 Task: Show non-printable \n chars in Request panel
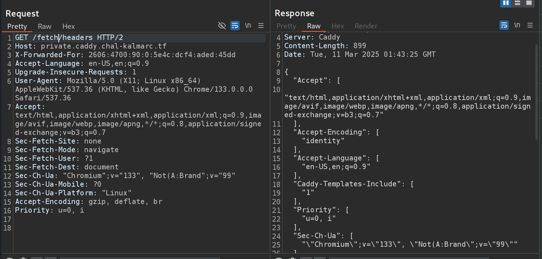click(x=248, y=25)
